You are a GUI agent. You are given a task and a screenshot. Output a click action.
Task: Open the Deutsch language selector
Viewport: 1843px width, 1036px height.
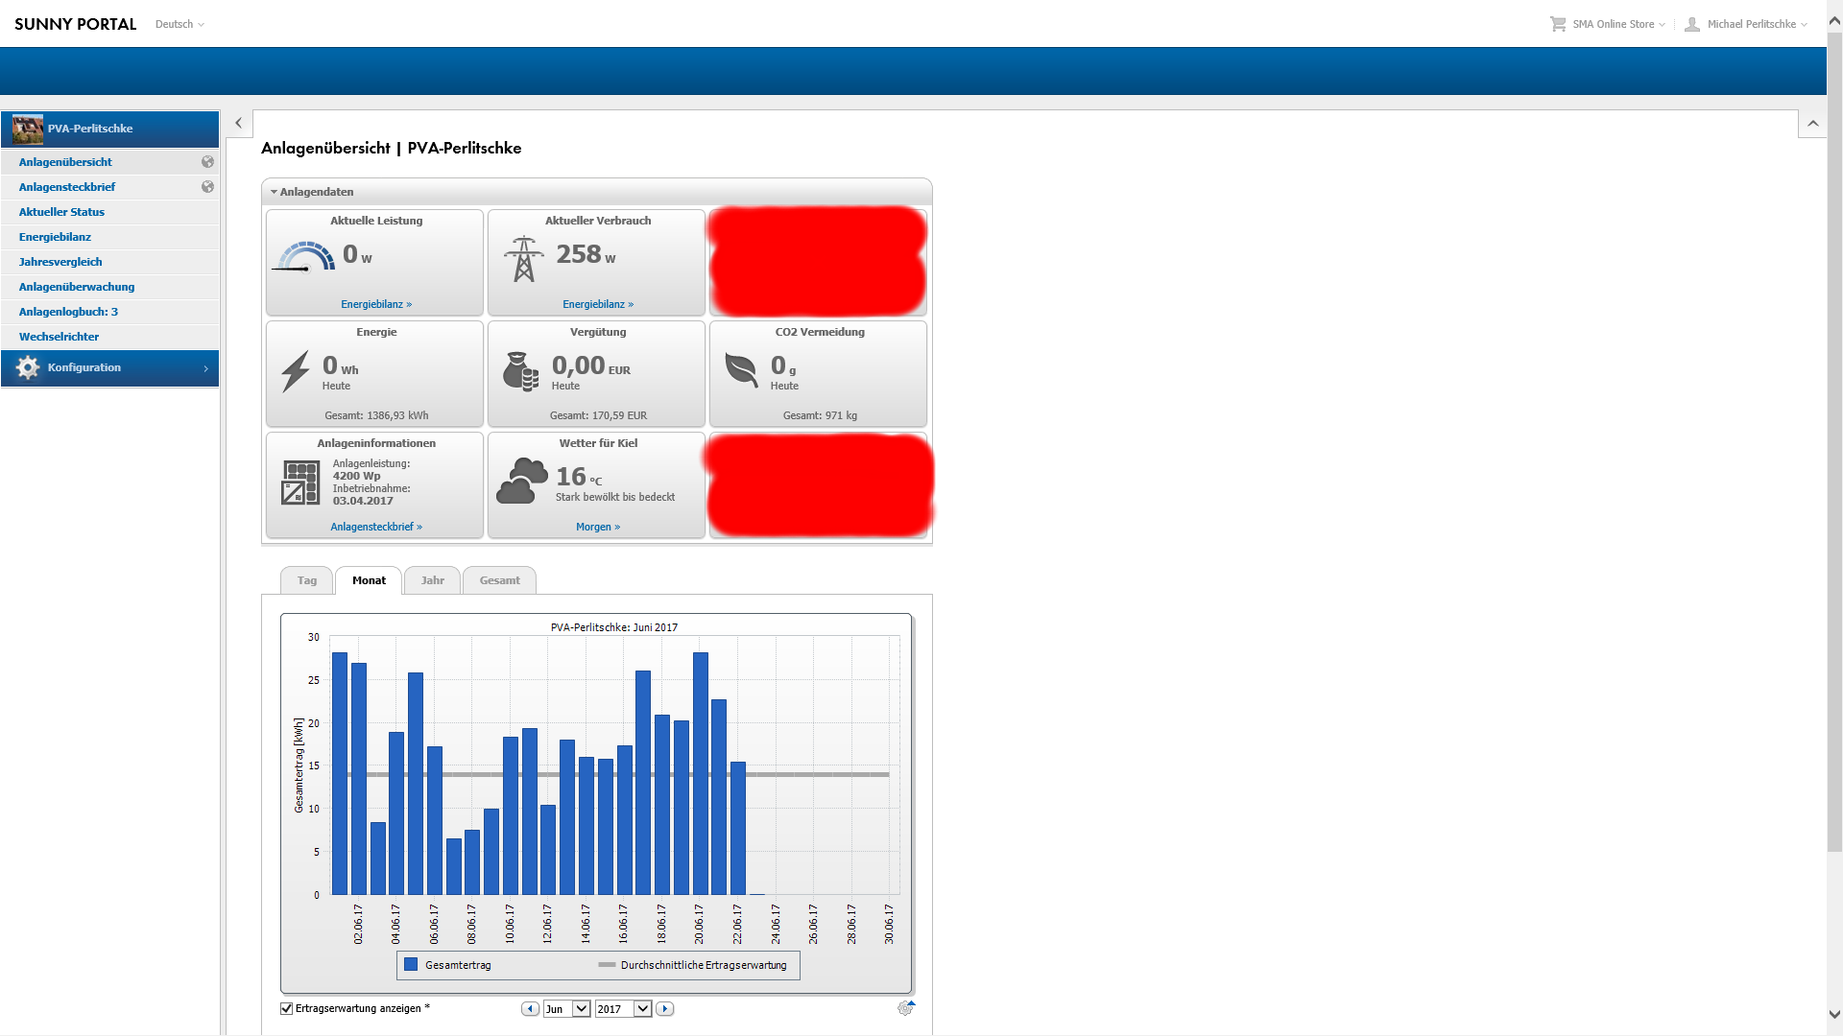[180, 24]
